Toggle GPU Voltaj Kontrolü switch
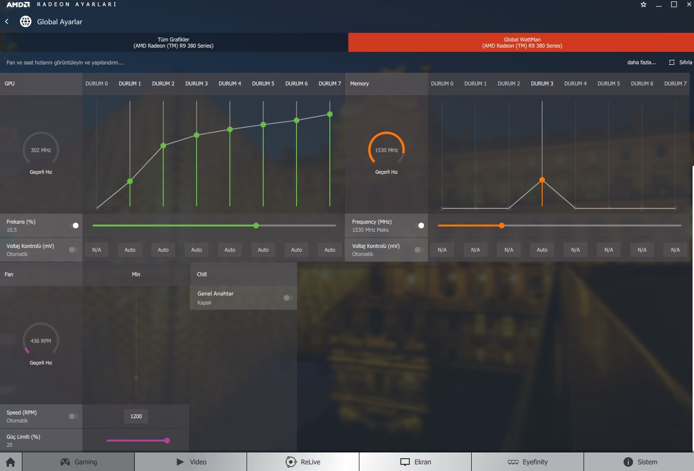 coord(74,250)
